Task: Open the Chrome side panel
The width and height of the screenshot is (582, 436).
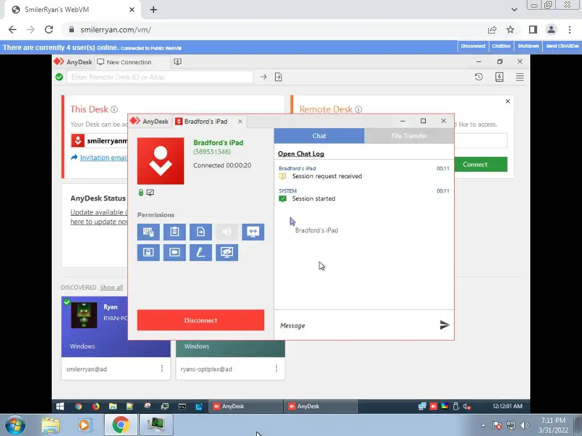Action: 533,30
